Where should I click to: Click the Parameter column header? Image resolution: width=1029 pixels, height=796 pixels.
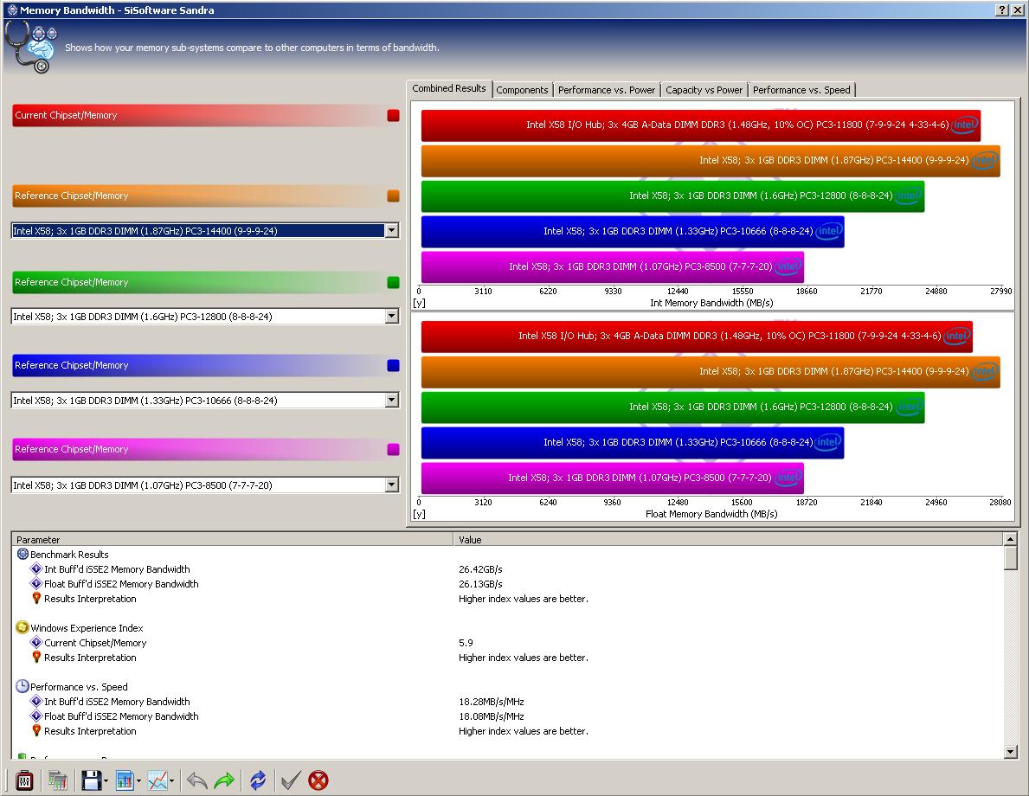click(x=233, y=539)
